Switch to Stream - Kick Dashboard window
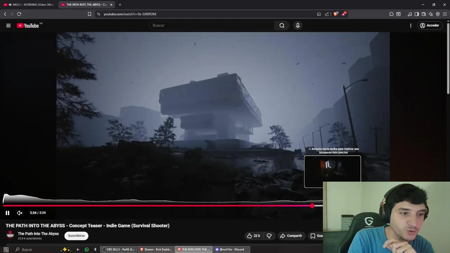 [x=156, y=249]
